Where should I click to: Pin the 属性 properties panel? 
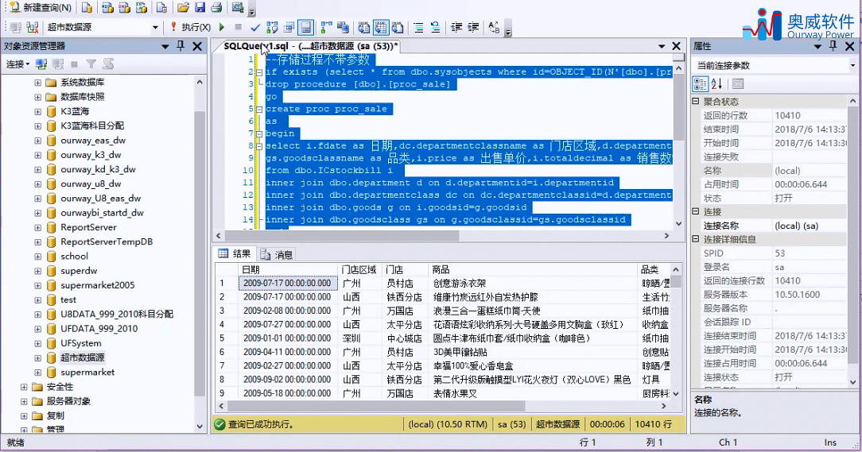coord(833,46)
